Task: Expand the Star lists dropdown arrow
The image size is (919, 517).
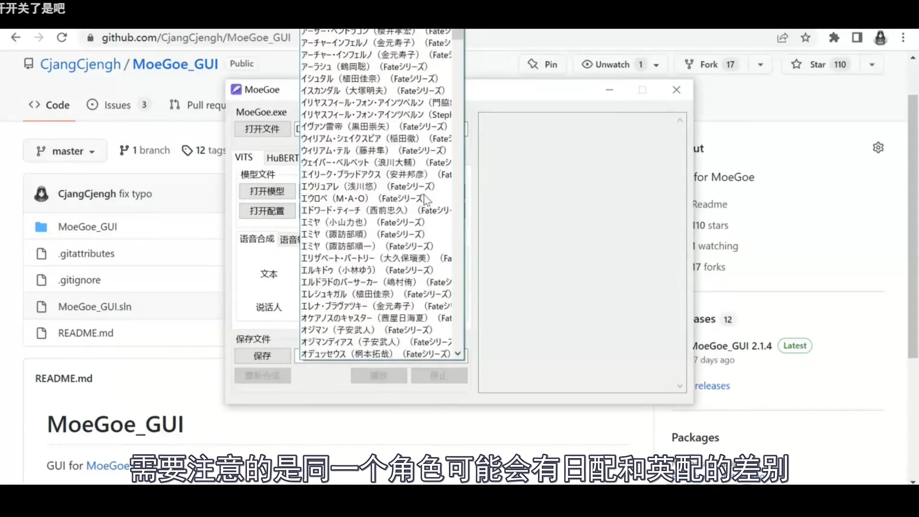Action: pos(872,65)
